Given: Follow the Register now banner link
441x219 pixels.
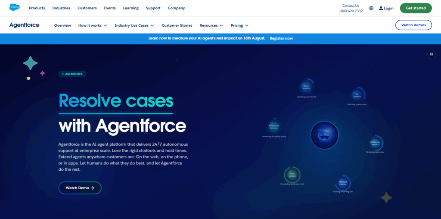Looking at the screenshot, I should point(281,38).
